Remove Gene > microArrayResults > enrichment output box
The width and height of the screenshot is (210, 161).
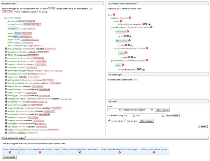[80, 152]
